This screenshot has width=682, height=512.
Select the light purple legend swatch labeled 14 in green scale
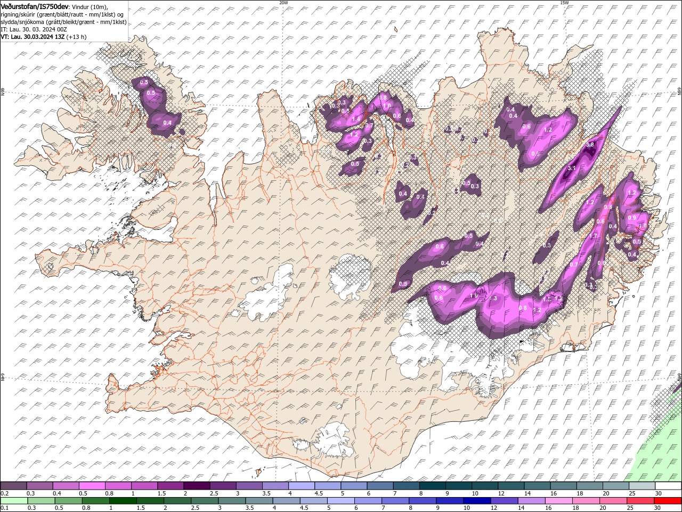[532, 501]
